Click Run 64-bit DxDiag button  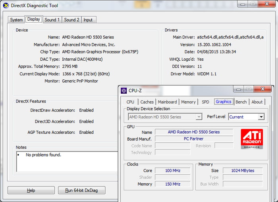[81, 190]
